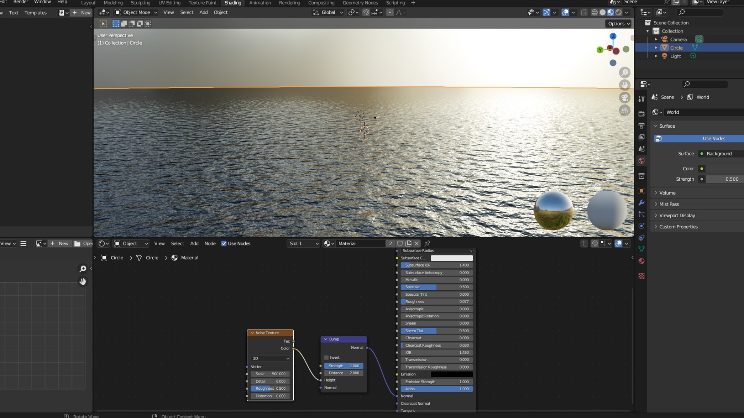Switch to the Geometry Nodes workspace tab

pyautogui.click(x=360, y=3)
